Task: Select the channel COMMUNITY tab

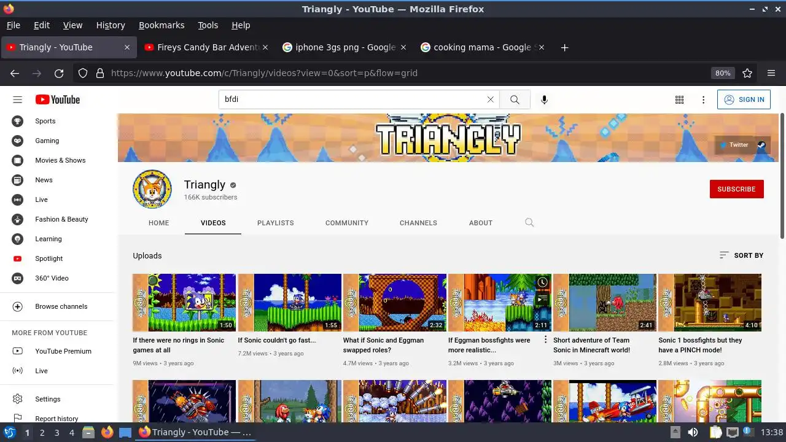Action: coord(347,223)
